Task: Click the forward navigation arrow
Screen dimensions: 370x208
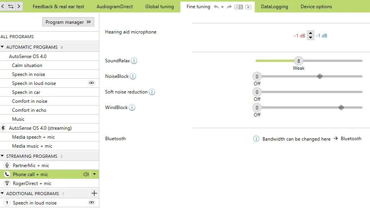Action: tap(19, 6)
